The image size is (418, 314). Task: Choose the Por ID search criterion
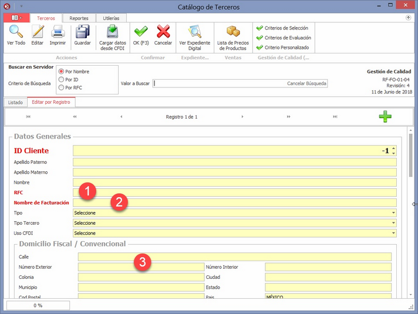pyautogui.click(x=61, y=79)
